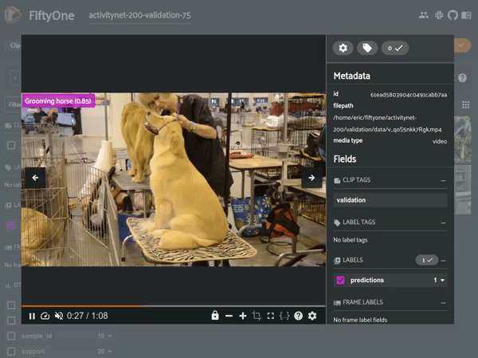478x358 pixels.
Task: Zoom in using the plus icon
Action: coord(243,317)
